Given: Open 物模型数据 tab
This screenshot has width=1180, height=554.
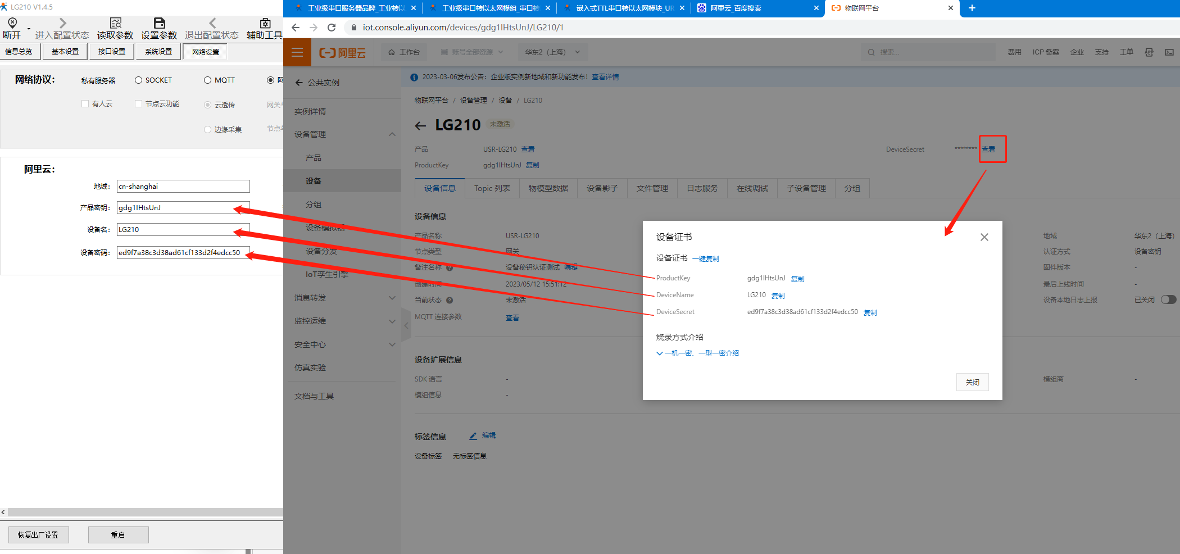Looking at the screenshot, I should (x=548, y=188).
